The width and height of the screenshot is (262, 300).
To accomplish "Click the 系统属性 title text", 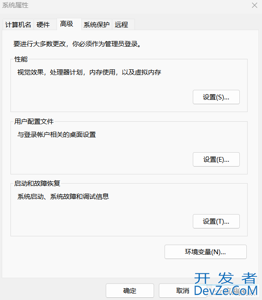I will tap(15, 5).
